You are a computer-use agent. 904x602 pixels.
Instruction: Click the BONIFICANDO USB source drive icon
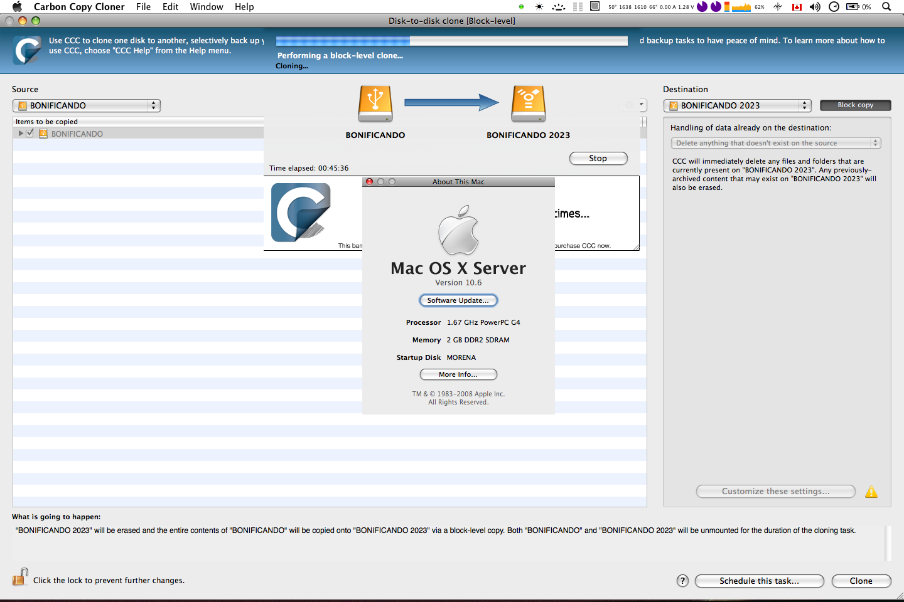pyautogui.click(x=375, y=104)
